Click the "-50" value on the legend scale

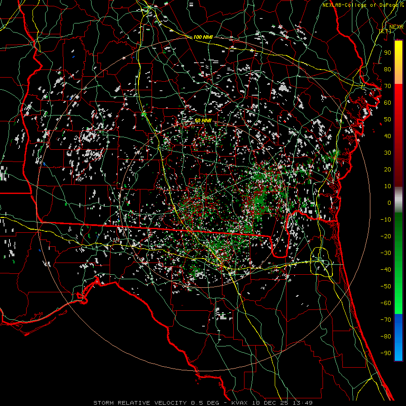pyautogui.click(x=386, y=286)
